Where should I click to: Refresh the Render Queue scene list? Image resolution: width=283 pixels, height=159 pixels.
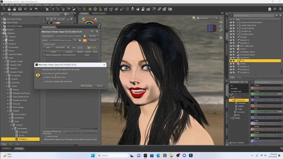[68, 48]
